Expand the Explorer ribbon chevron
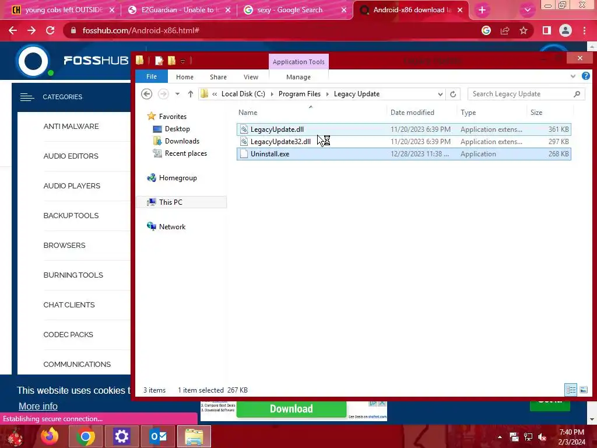The height and width of the screenshot is (448, 597). point(573,76)
